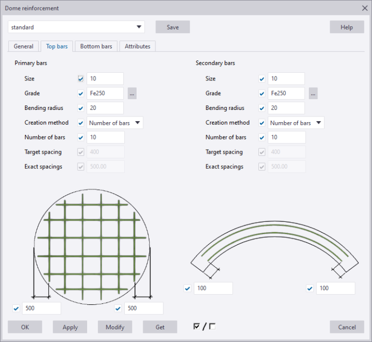Screen dimensions: 372x342
Task: Open Help for dome reinforcement
Action: [x=347, y=27]
